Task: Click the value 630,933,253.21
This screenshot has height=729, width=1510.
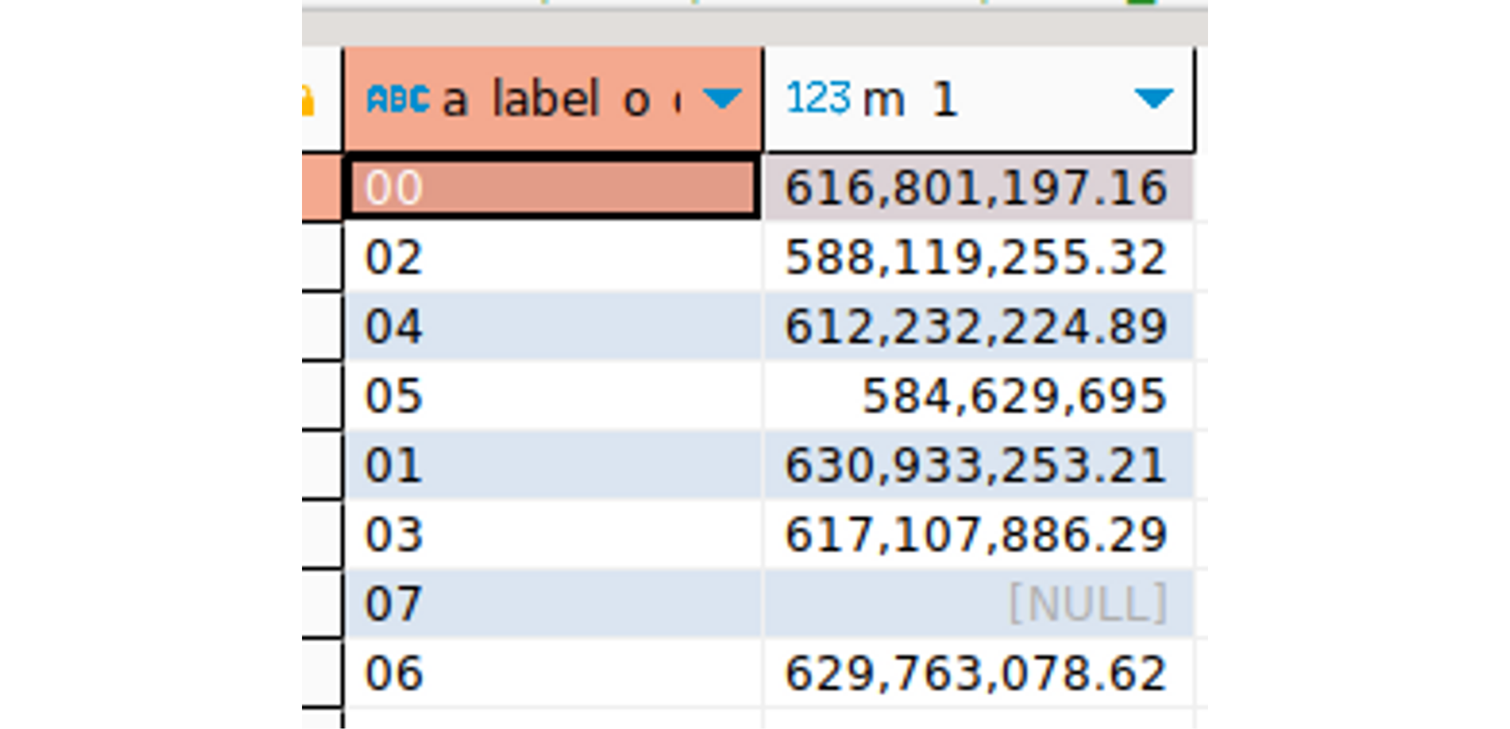Action: tap(976, 465)
